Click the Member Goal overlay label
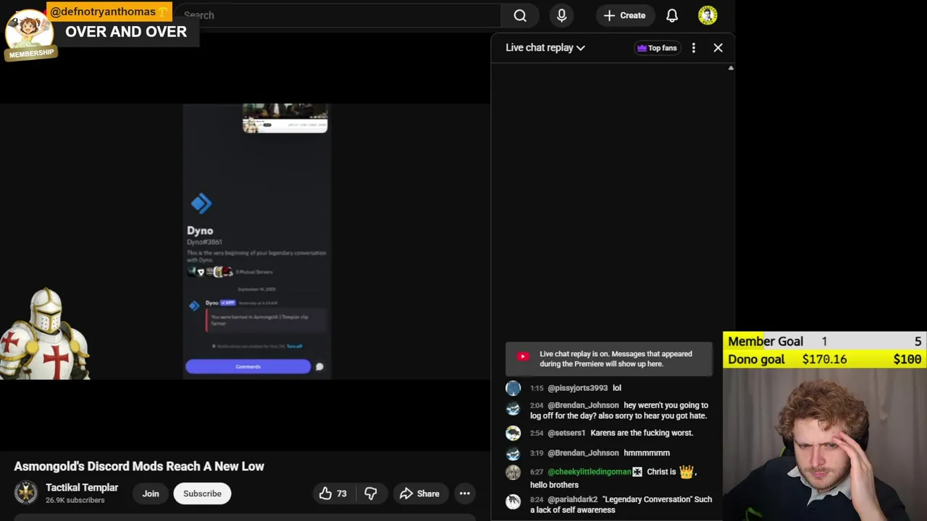Screen dimensions: 927x521 coord(765,341)
